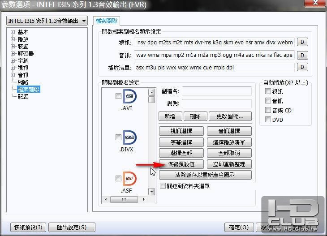The height and width of the screenshot is (236, 327).
Task: Click the .DIVX file type icon
Action: [x=129, y=137]
